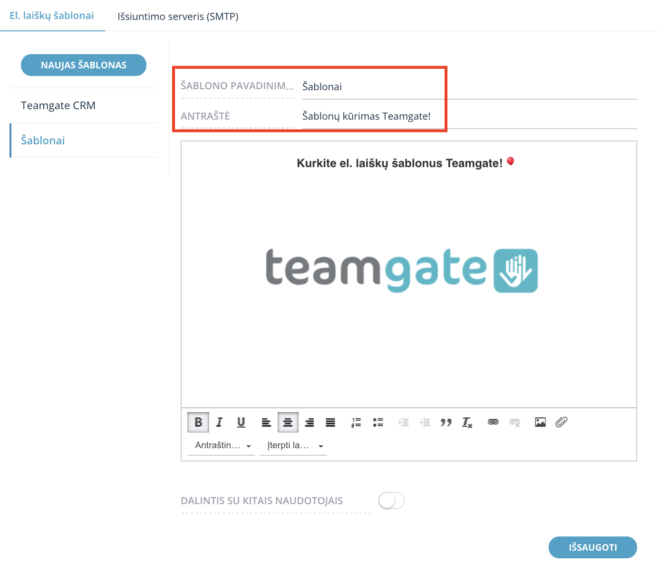Viewport: 658px width, 583px height.
Task: Open the Antraštin… heading style dropdown
Action: click(221, 446)
